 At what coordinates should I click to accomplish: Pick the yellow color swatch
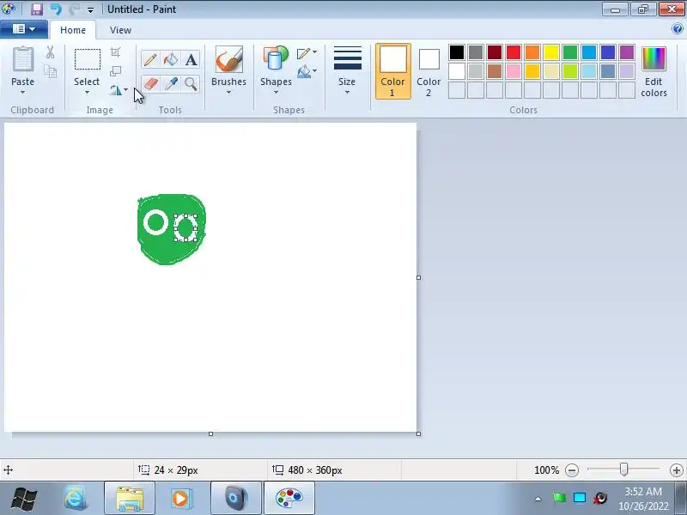[x=551, y=52]
